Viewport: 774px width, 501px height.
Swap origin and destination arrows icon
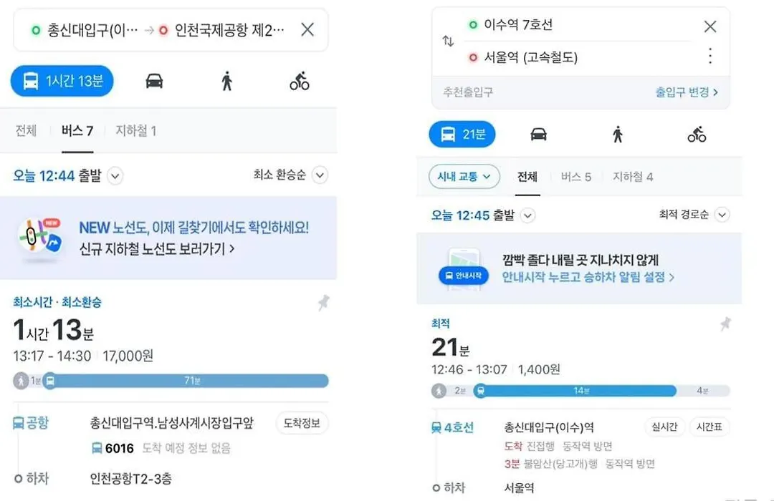click(x=448, y=41)
